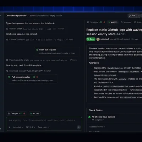This screenshot has width=142, height=142.
Task: Click the pull request icon on Open pull request
Action: 37,50
